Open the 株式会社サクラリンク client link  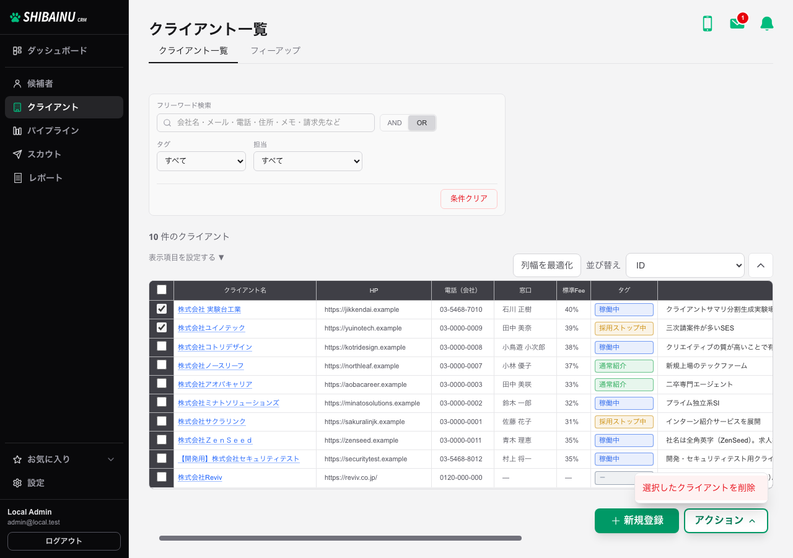[x=212, y=422]
